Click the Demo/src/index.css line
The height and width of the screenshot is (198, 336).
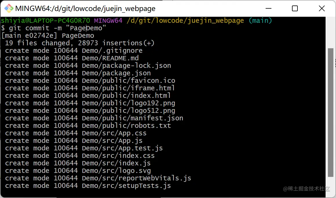click(x=80, y=156)
